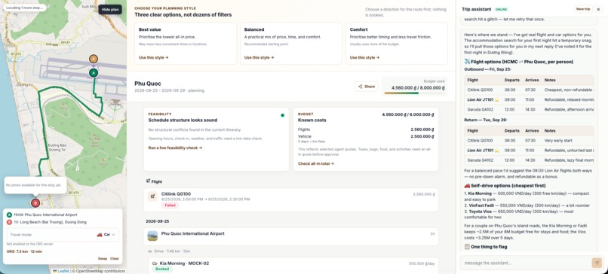Image resolution: width=608 pixels, height=274 pixels.
Task: Click the Phu Quoc trip title
Action: point(148,84)
